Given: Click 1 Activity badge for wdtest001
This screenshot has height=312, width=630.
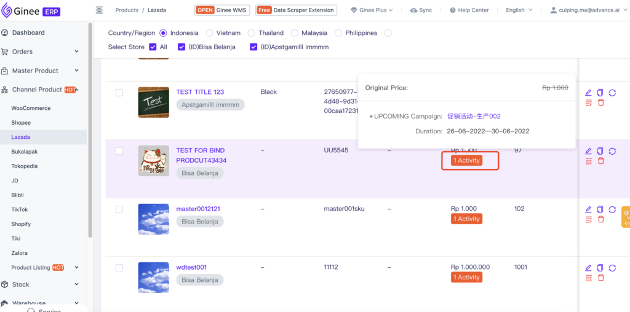Looking at the screenshot, I should 466,277.
